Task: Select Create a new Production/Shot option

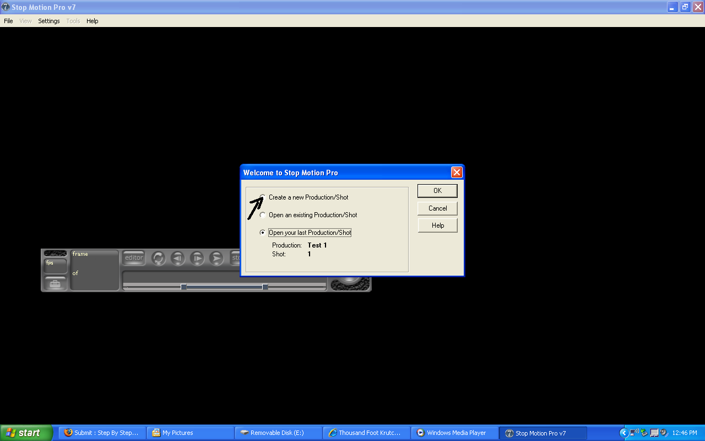Action: coord(304,197)
